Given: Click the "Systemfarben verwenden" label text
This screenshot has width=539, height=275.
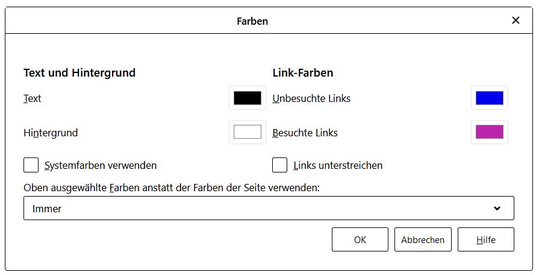Looking at the screenshot, I should tap(101, 165).
